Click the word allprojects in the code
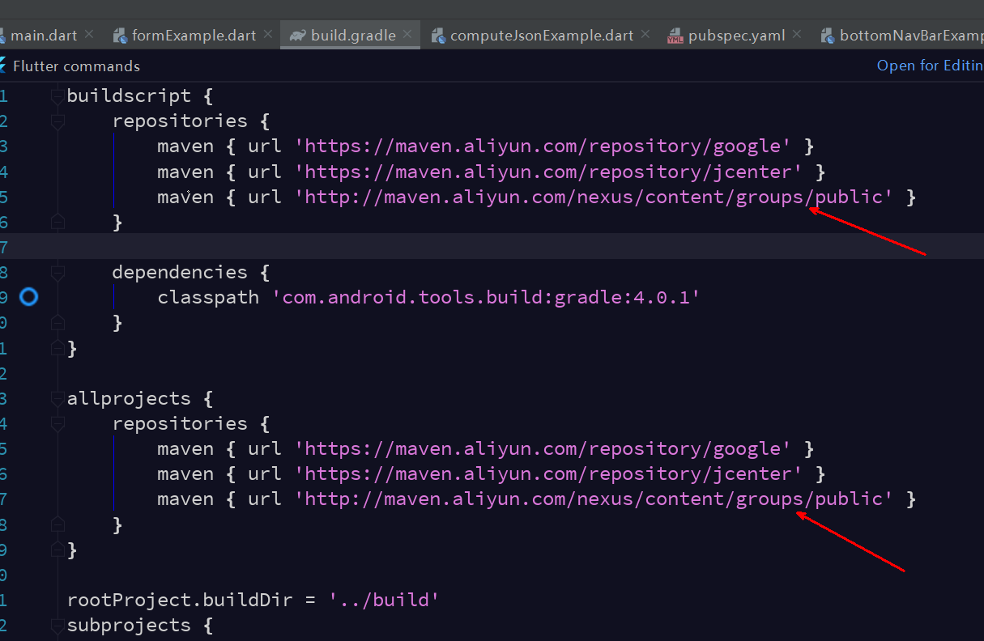The width and height of the screenshot is (984, 641). click(x=129, y=398)
